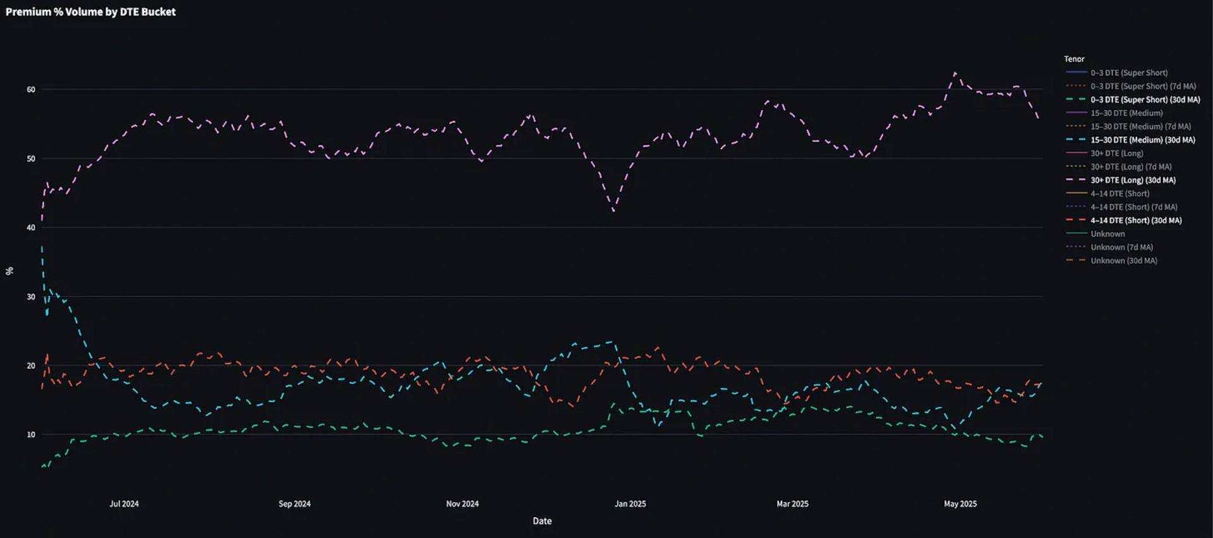The image size is (1213, 538).
Task: Show the 30+ DTE (Long) trace
Action: pos(1104,153)
